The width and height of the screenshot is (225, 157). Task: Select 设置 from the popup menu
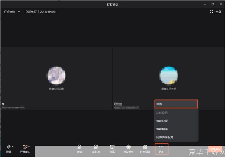tap(176, 104)
